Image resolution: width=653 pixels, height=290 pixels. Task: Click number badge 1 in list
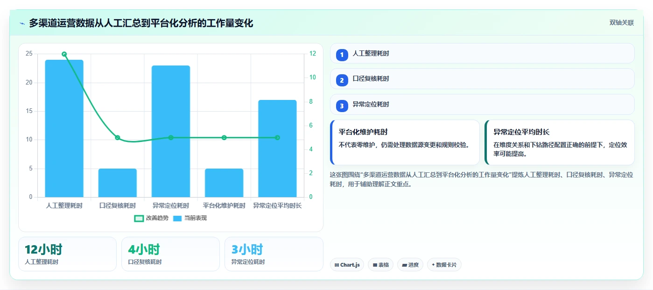coord(342,55)
